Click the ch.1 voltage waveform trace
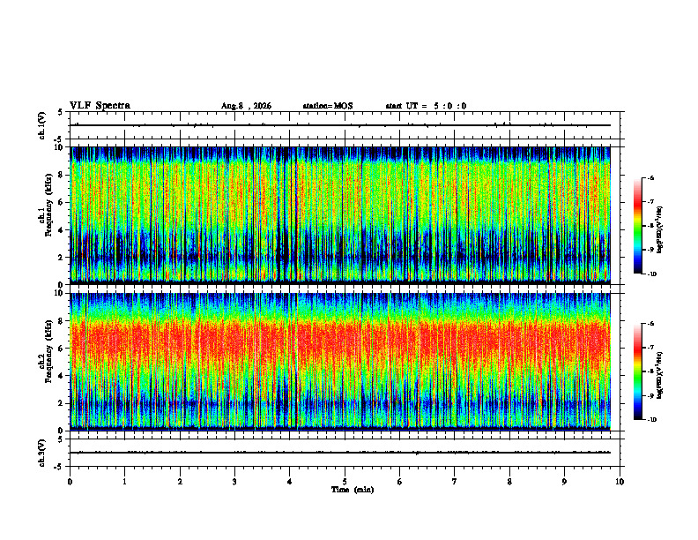The image size is (698, 540). click(340, 125)
